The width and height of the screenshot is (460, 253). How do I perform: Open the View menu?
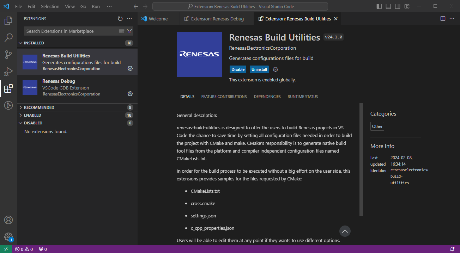click(70, 6)
